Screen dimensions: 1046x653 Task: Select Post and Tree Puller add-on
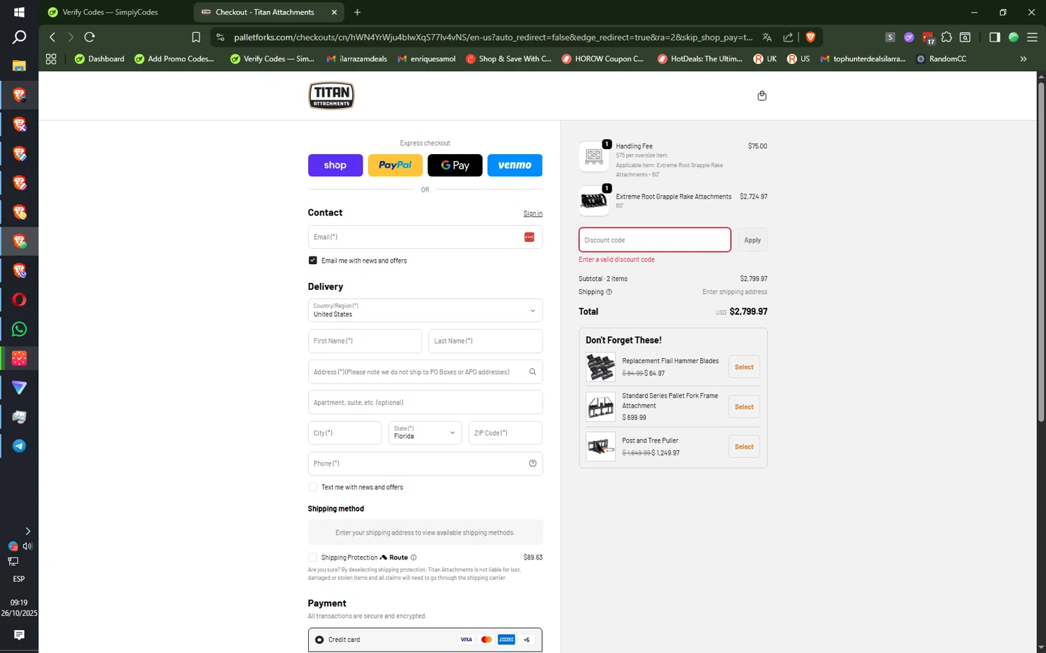coord(744,447)
